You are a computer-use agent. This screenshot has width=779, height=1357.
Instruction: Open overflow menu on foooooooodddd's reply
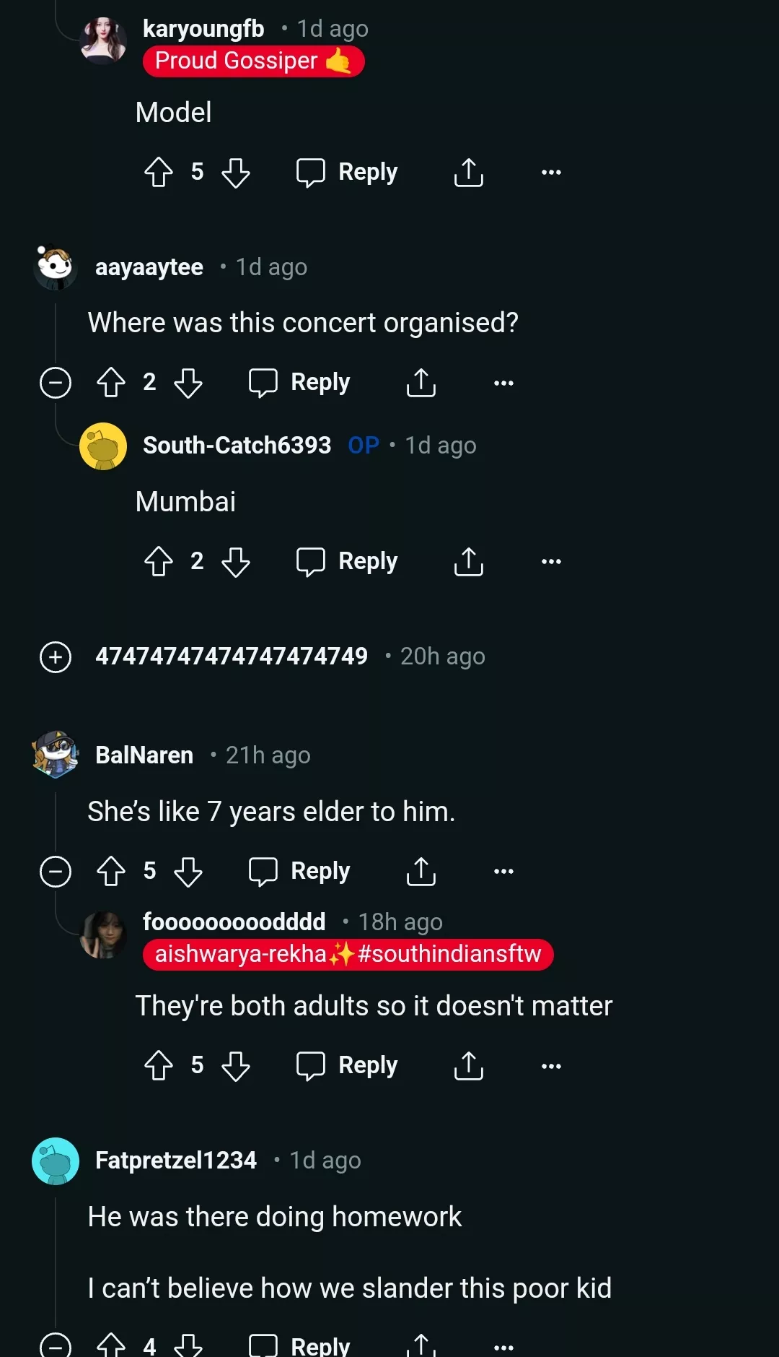coord(551,1066)
